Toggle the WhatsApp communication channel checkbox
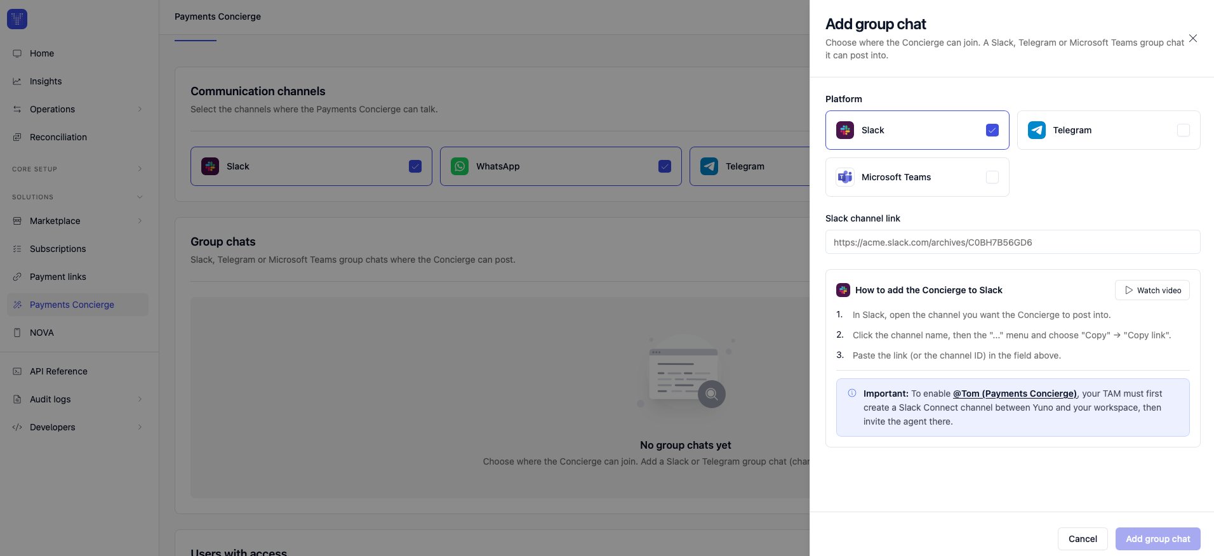The image size is (1214, 556). tap(665, 166)
